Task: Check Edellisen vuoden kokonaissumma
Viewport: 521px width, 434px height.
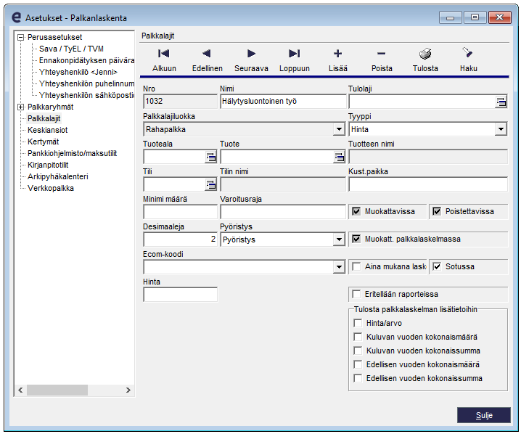Action: (x=358, y=378)
